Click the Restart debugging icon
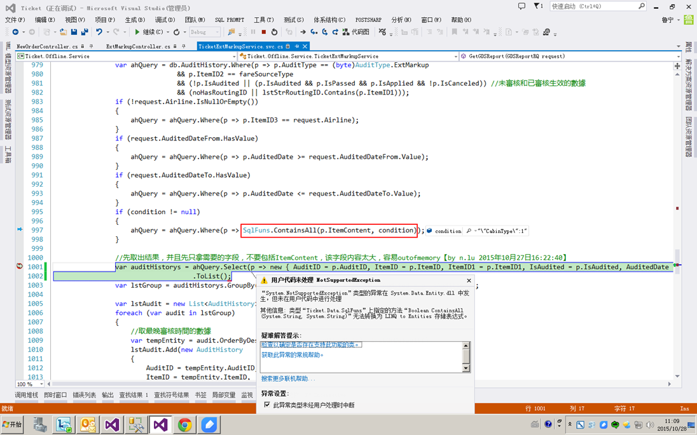Viewport: 697px width, 435px height. (274, 32)
